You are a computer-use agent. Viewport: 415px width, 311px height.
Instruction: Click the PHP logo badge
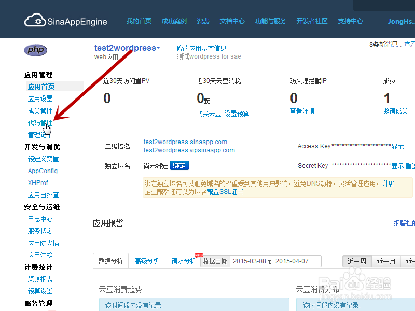click(x=35, y=50)
